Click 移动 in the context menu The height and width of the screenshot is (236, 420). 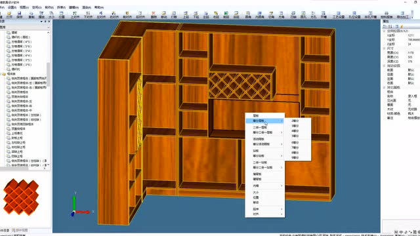point(256,203)
